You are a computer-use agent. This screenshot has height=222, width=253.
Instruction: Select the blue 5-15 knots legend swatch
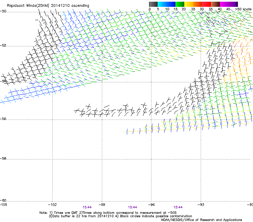tap(167, 4)
